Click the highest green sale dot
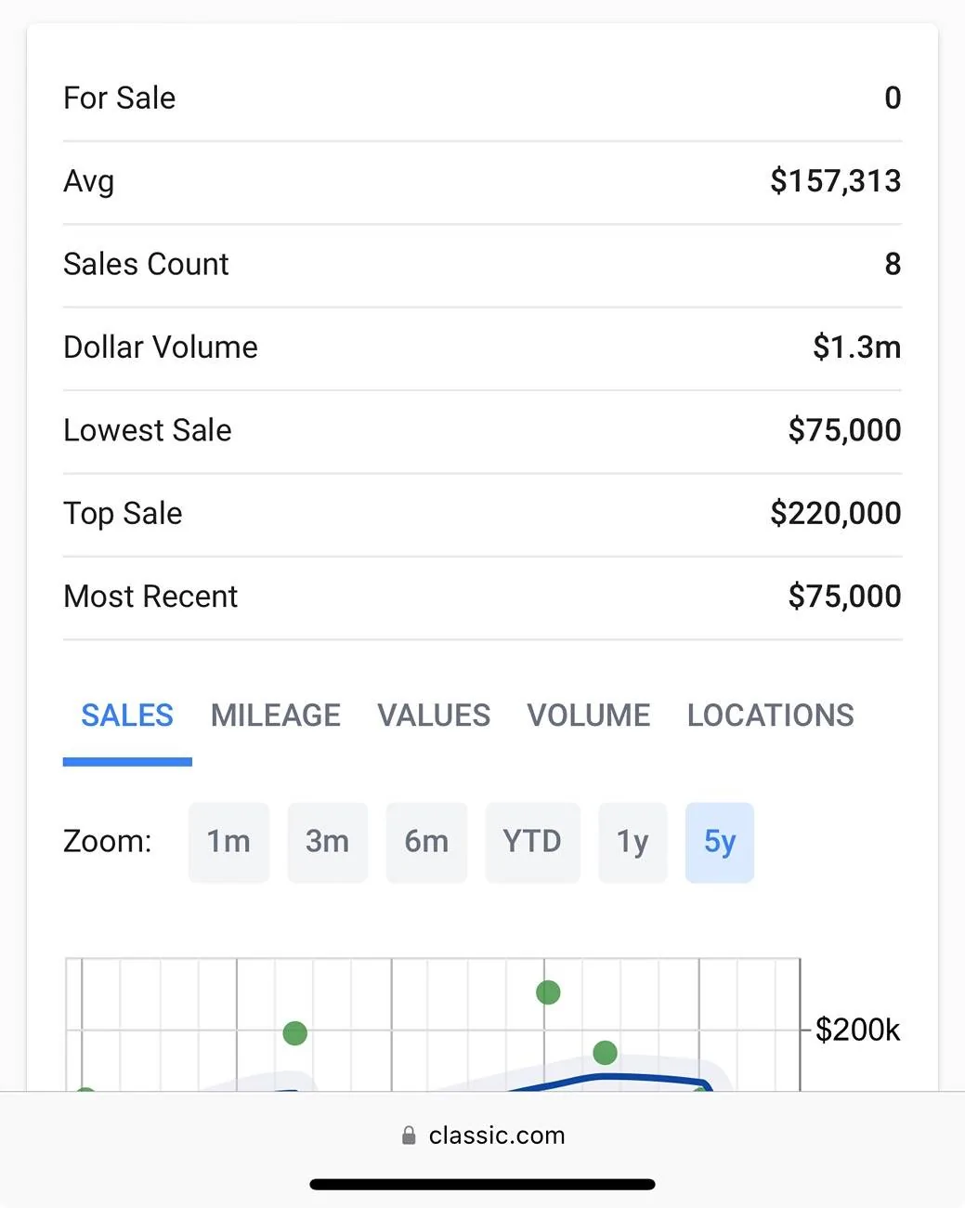 tap(548, 992)
